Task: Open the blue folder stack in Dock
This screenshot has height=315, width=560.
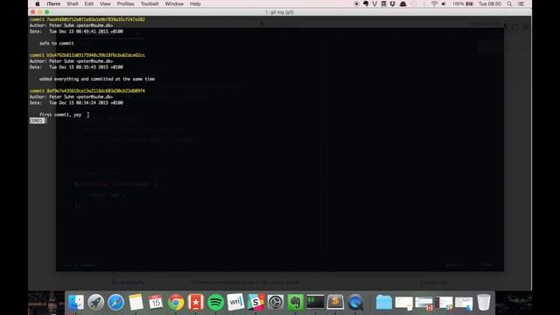Action: pos(384,302)
